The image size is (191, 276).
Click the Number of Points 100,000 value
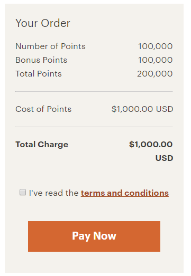[156, 46]
